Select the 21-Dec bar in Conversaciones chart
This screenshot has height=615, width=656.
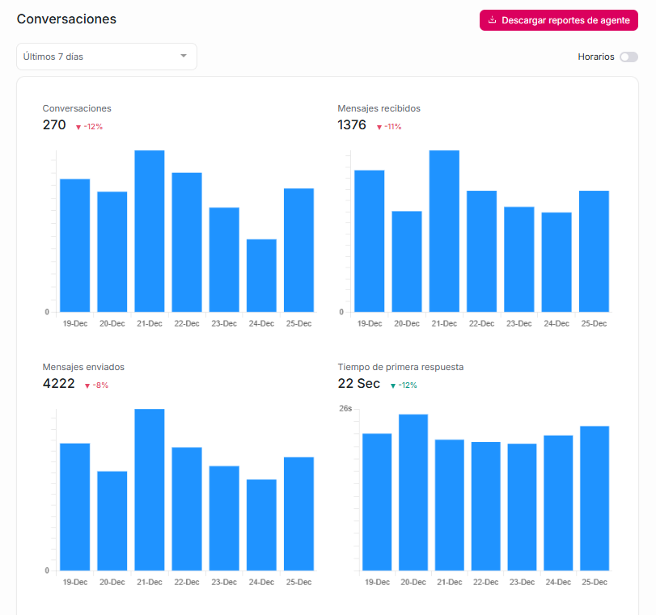[150, 231]
